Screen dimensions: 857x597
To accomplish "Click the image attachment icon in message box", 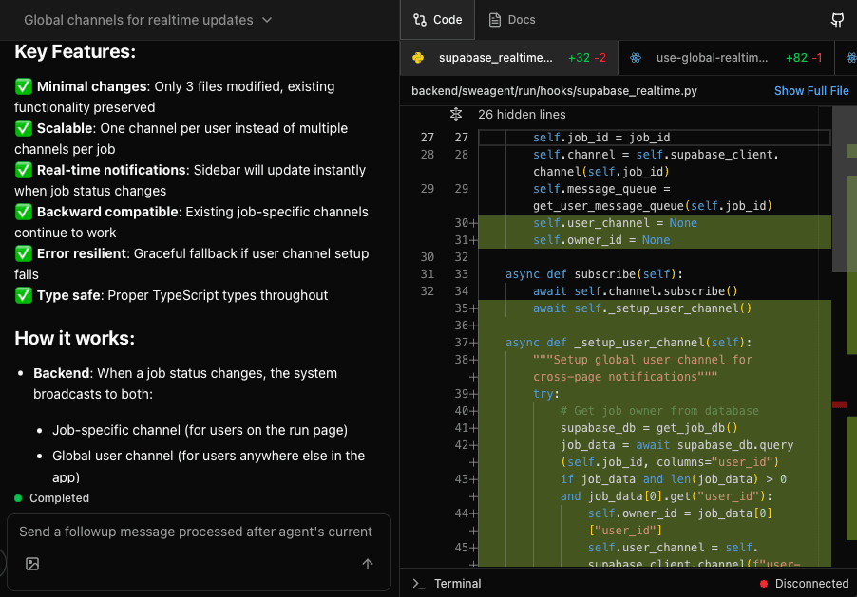I will pyautogui.click(x=32, y=564).
